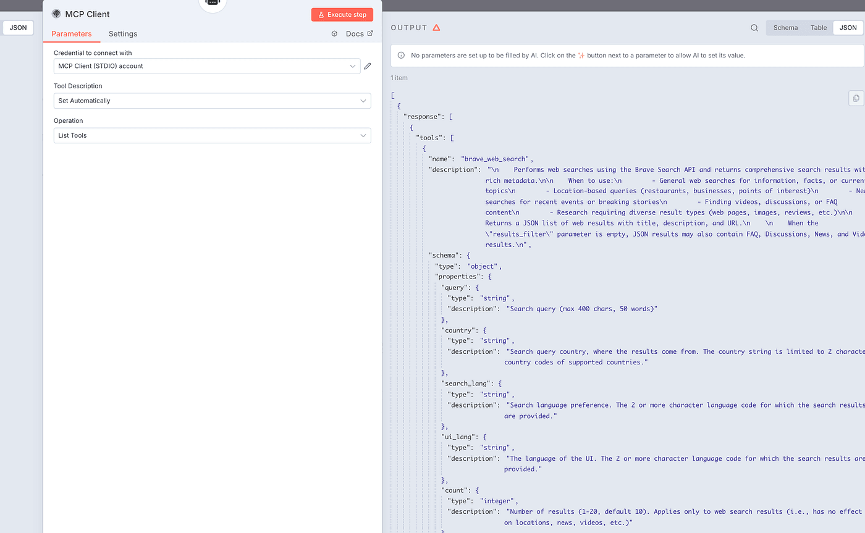Click the info icon in AI parameters notice
Image resolution: width=865 pixels, height=533 pixels.
coord(401,56)
